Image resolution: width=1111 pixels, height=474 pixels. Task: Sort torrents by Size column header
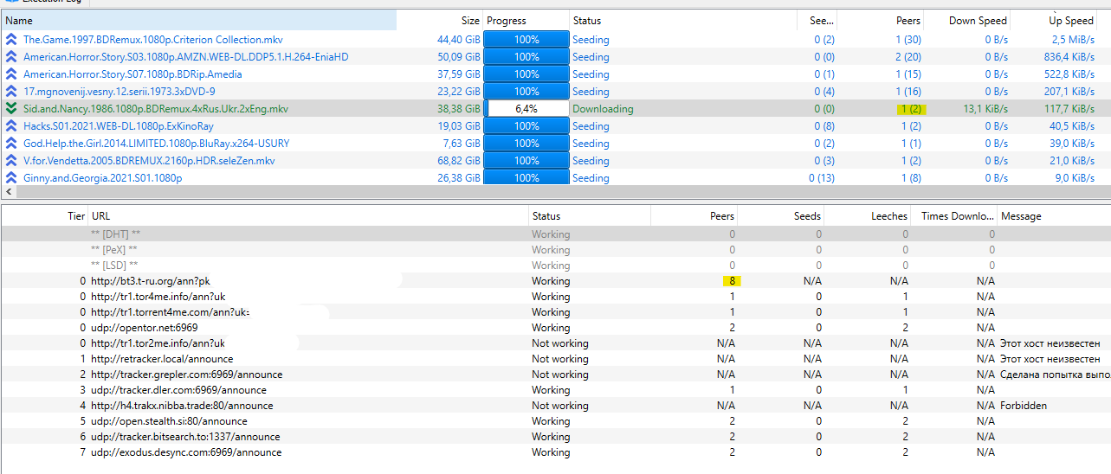[x=440, y=20]
